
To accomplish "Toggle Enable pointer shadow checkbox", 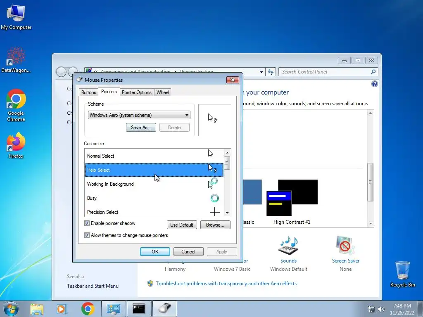I will pos(87,223).
